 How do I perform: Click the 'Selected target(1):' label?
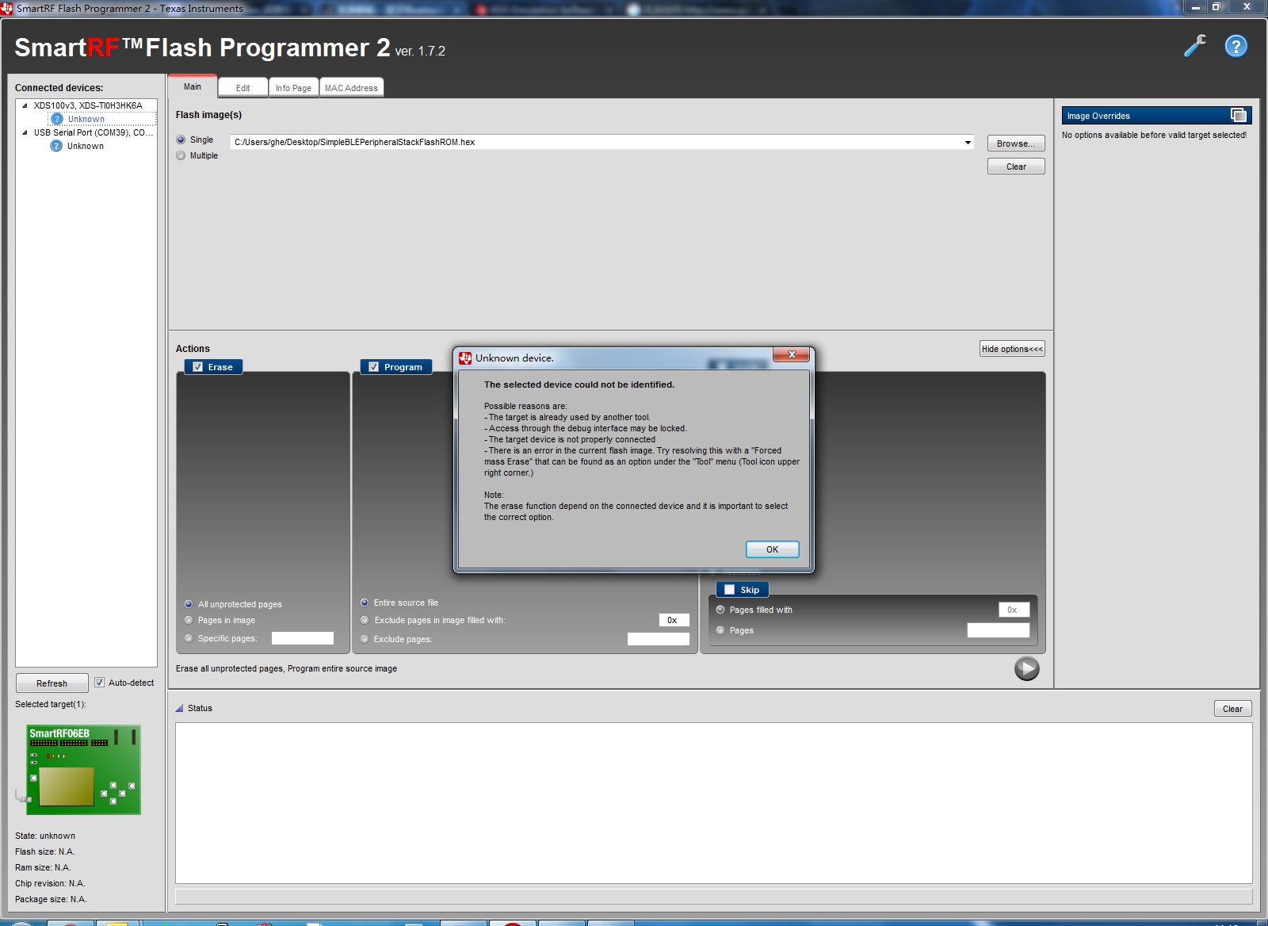51,704
